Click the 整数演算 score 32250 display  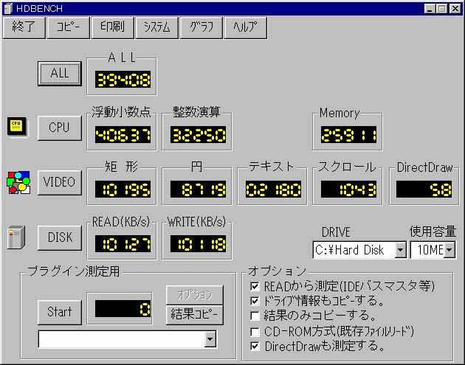point(198,134)
